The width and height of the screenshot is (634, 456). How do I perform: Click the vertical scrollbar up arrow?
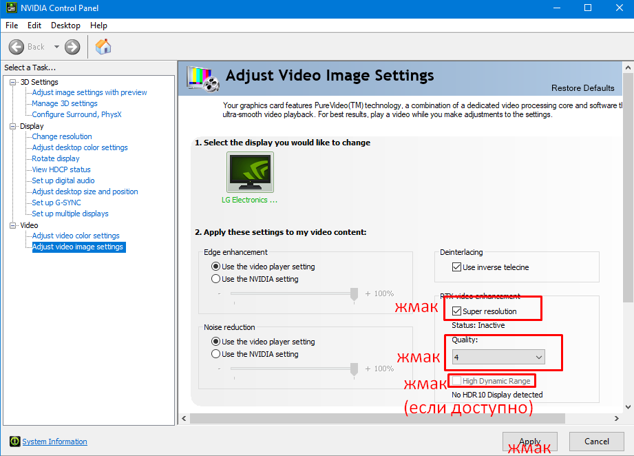point(628,68)
